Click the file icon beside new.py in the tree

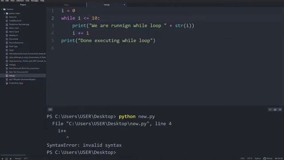(x=7, y=76)
